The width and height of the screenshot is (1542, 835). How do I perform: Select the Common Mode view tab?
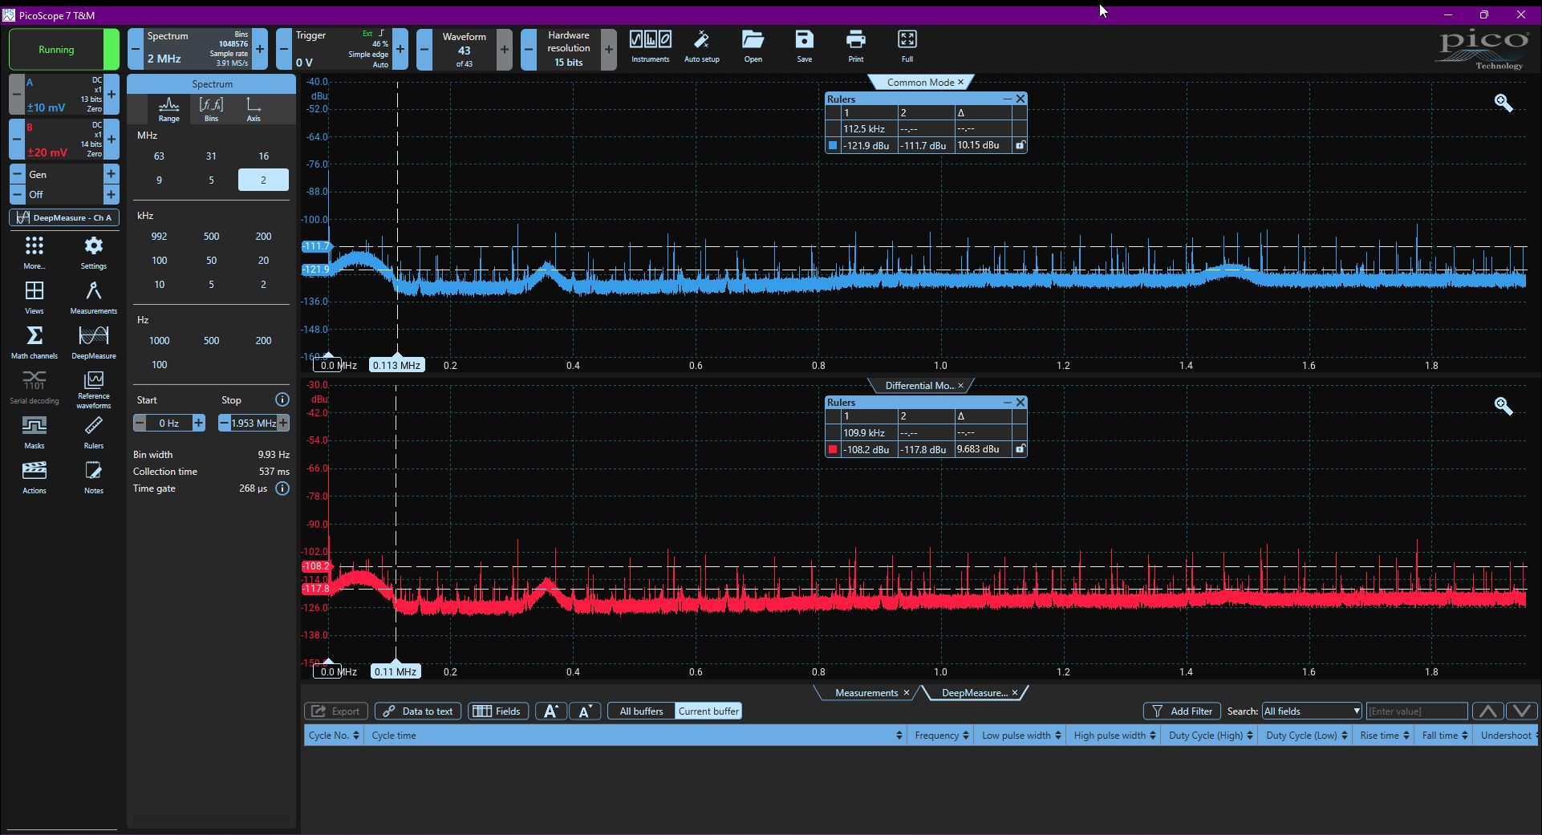point(920,83)
